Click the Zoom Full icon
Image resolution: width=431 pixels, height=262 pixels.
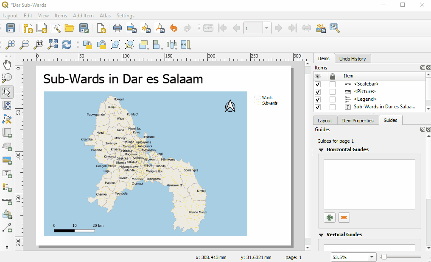click(x=53, y=44)
